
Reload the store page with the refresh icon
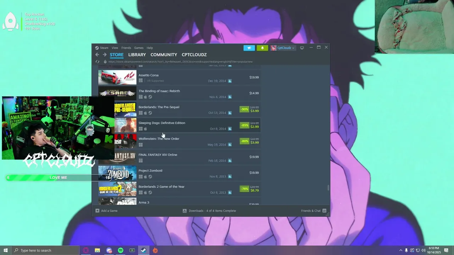97,62
